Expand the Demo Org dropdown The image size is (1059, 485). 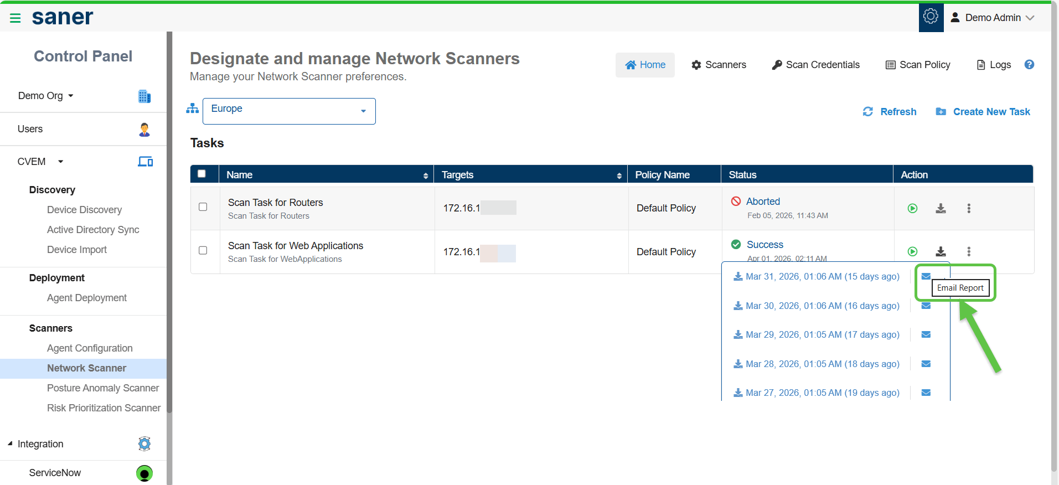coord(46,96)
